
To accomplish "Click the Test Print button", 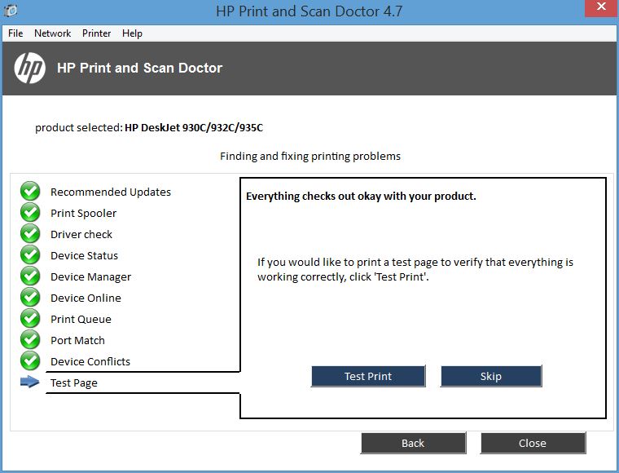I will 368,376.
